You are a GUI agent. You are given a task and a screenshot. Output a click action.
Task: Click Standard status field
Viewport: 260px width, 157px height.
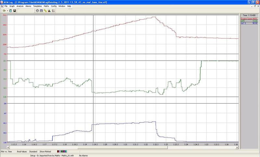pyautogui.click(x=33, y=152)
